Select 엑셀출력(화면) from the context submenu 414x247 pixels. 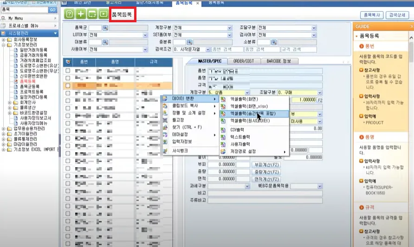point(244,99)
